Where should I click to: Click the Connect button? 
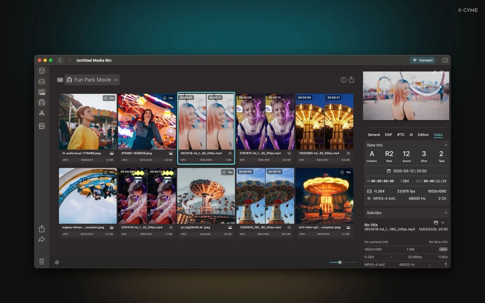coord(423,60)
